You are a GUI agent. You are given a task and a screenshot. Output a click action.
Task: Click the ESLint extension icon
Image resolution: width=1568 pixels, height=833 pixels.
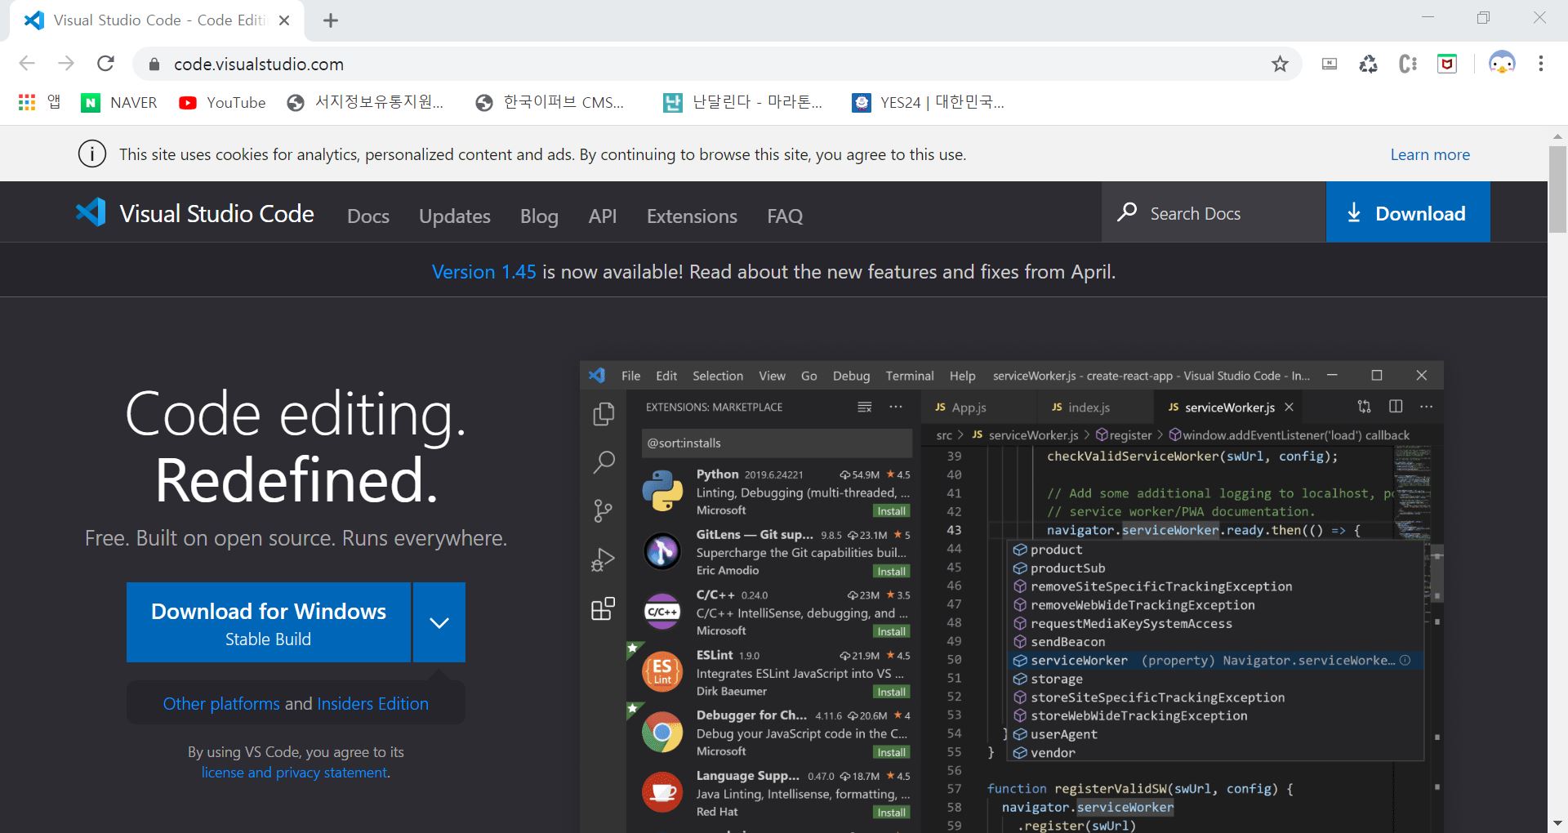(x=662, y=671)
